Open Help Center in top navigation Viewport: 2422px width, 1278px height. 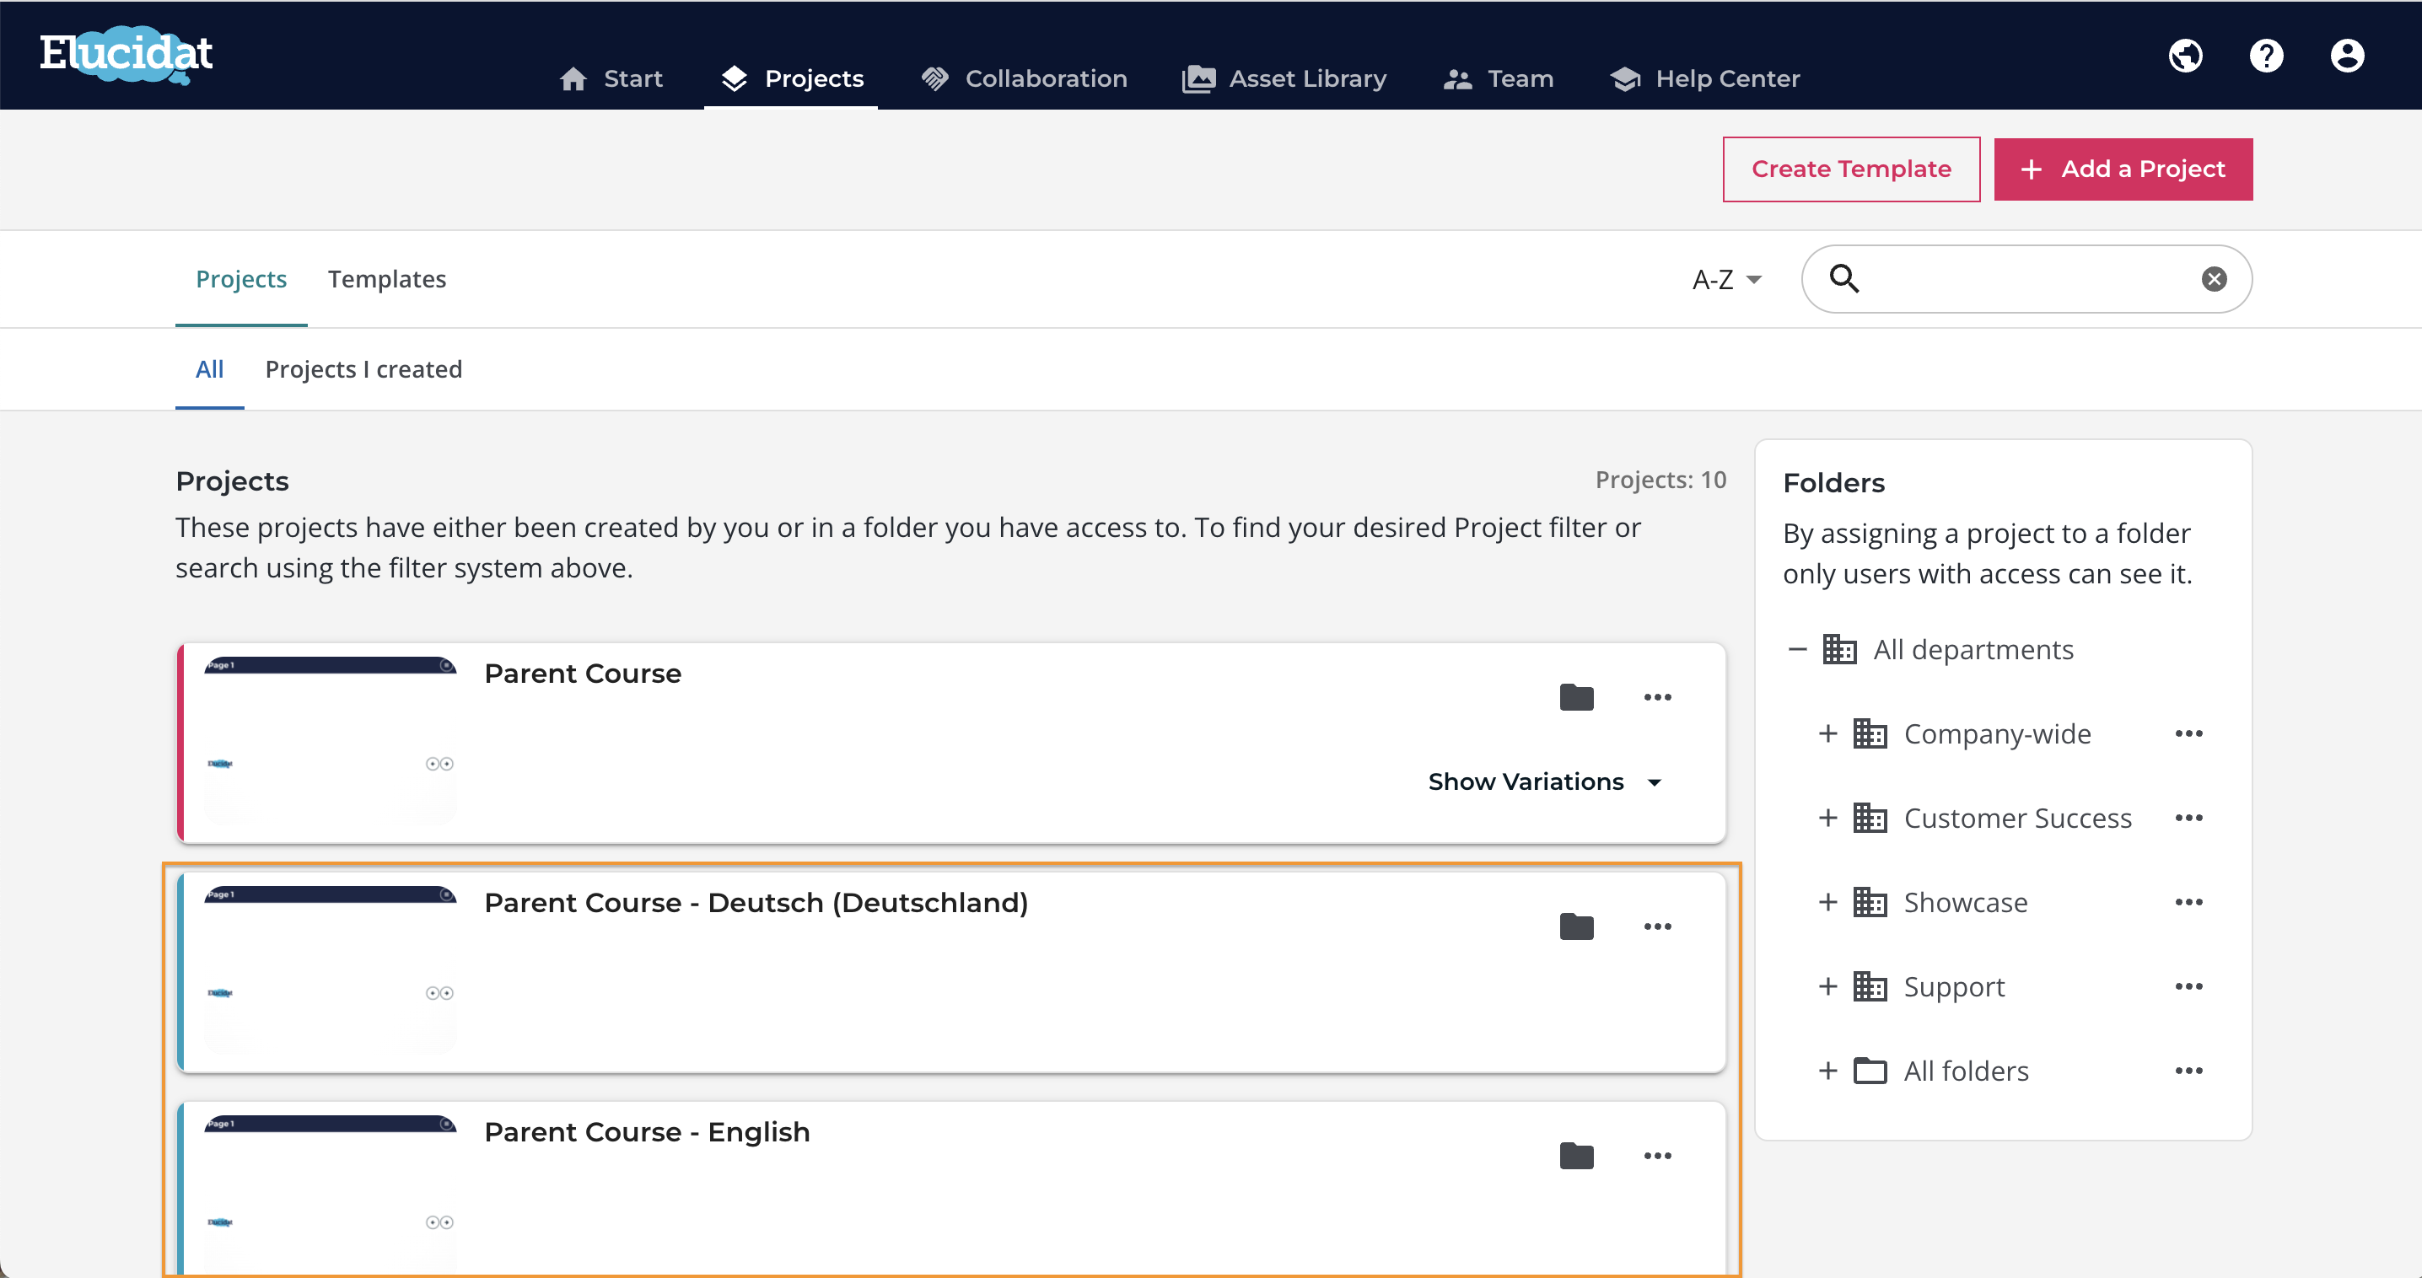click(1703, 79)
